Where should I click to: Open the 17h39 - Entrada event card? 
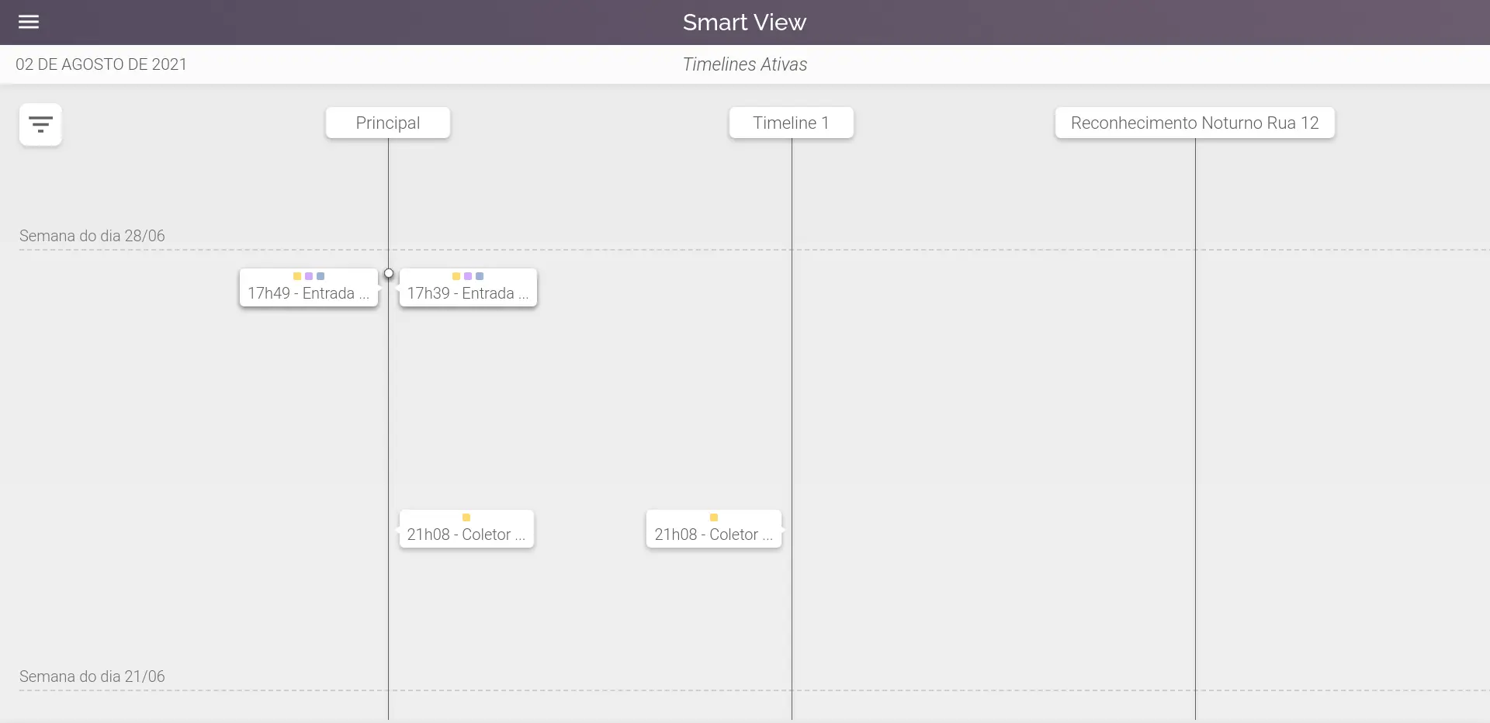[x=467, y=293]
